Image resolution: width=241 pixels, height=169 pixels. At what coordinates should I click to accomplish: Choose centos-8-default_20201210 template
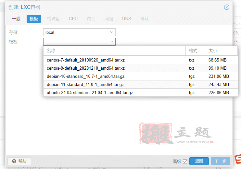point(86,68)
